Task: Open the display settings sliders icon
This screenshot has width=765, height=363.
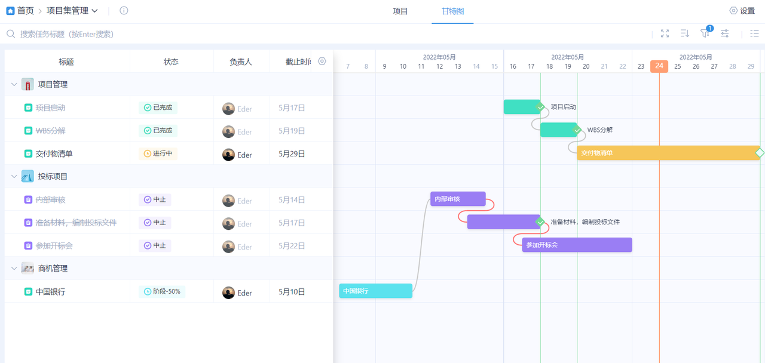Action: [725, 34]
